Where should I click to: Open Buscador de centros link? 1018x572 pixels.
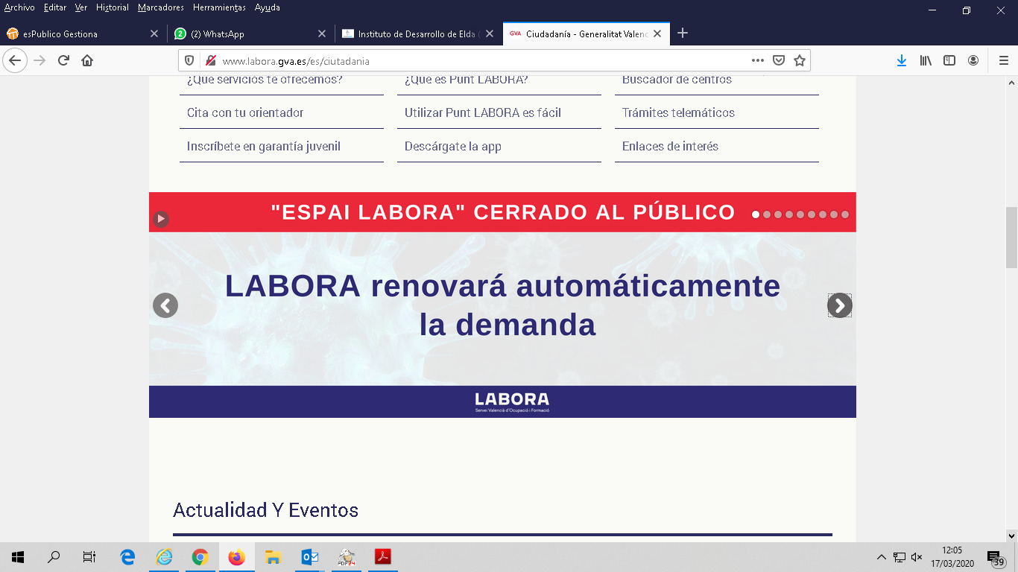[677, 80]
